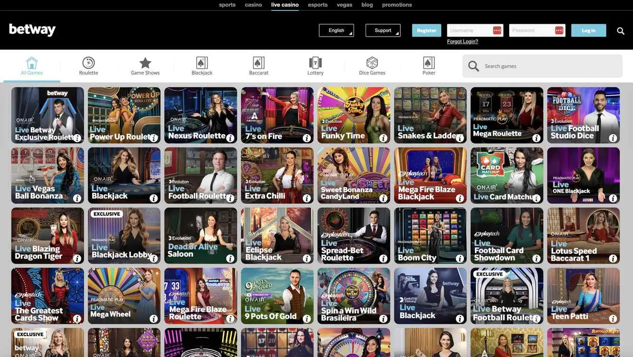
Task: Open the English language dropdown
Action: point(336,29)
